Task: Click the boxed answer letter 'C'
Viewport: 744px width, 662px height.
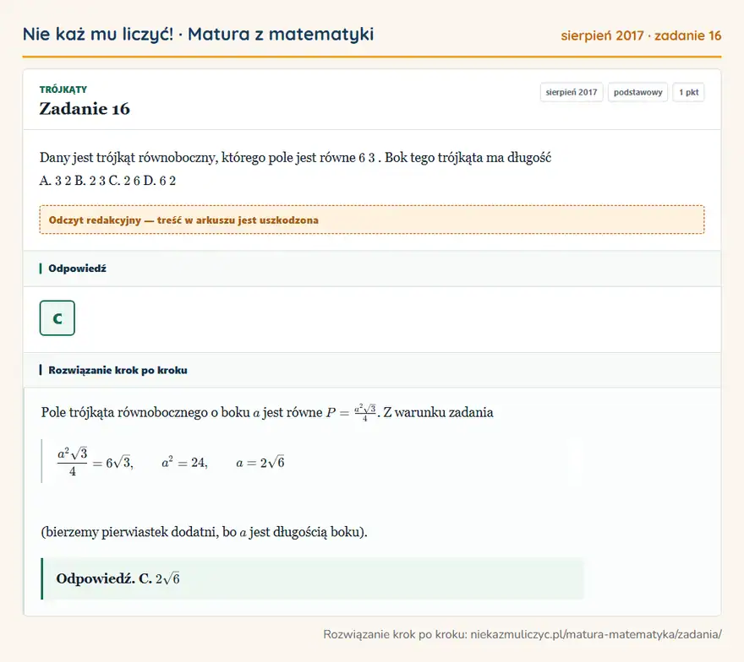Action: (x=57, y=318)
